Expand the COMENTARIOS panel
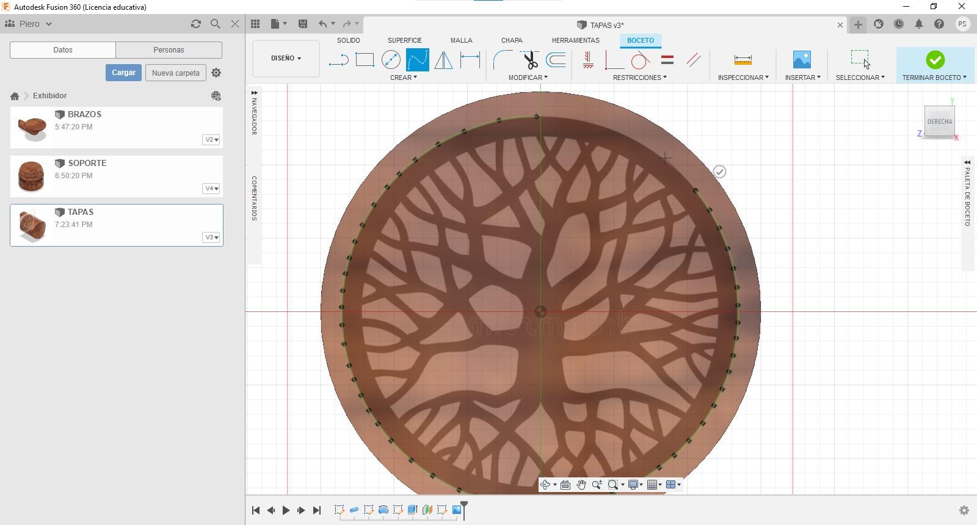 254,198
